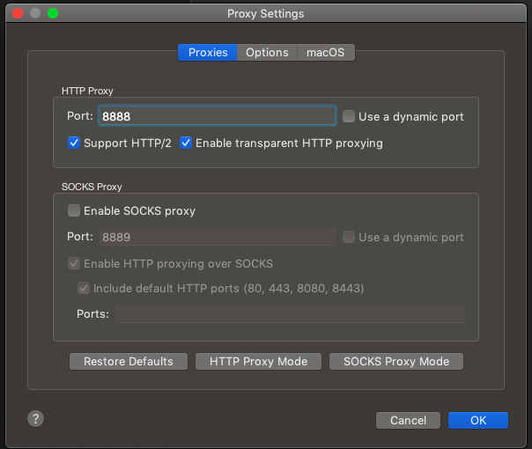The image size is (532, 449).
Task: Click SOCKS Proxy Mode button
Action: 396,362
